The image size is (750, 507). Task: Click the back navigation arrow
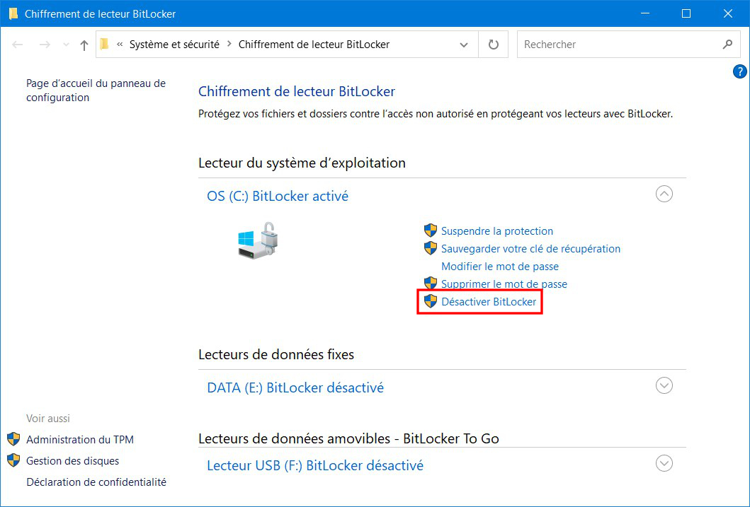coord(18,45)
